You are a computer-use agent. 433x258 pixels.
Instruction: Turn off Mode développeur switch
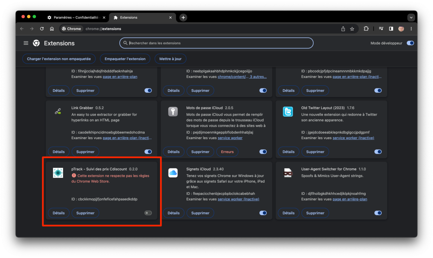click(x=410, y=43)
